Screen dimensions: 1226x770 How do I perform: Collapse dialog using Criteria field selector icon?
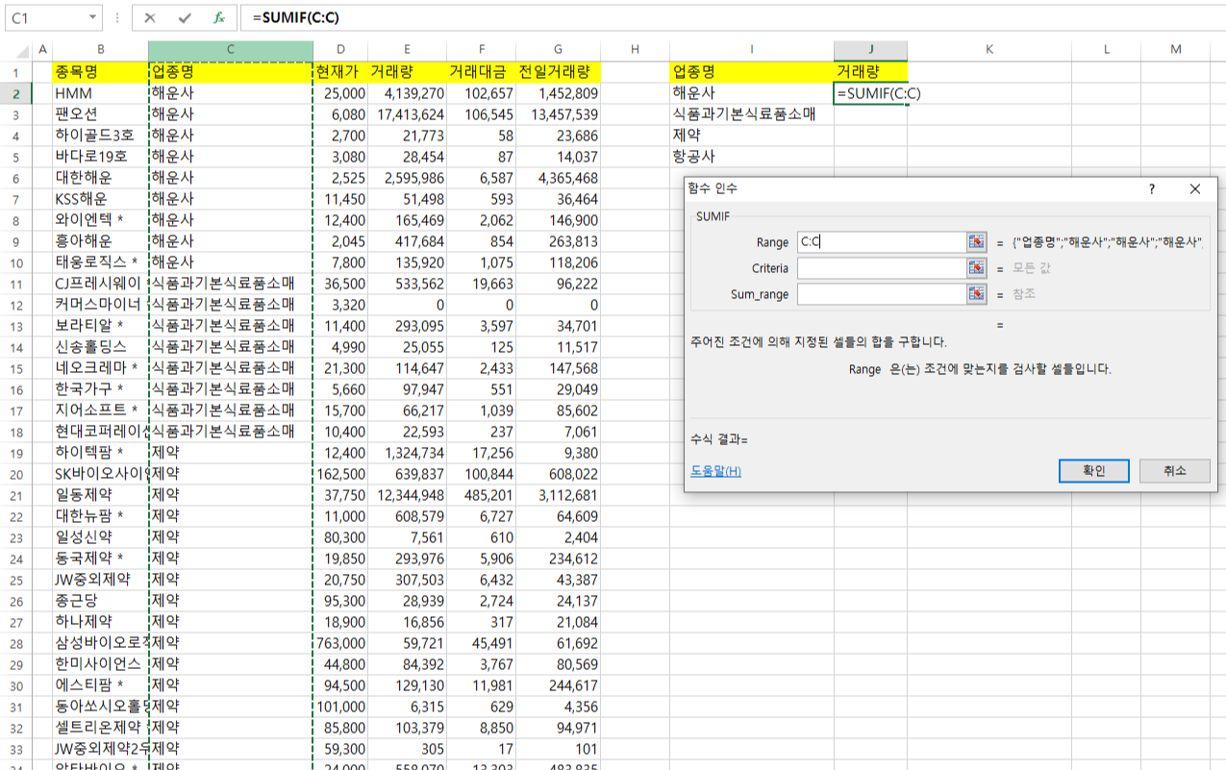pos(977,268)
